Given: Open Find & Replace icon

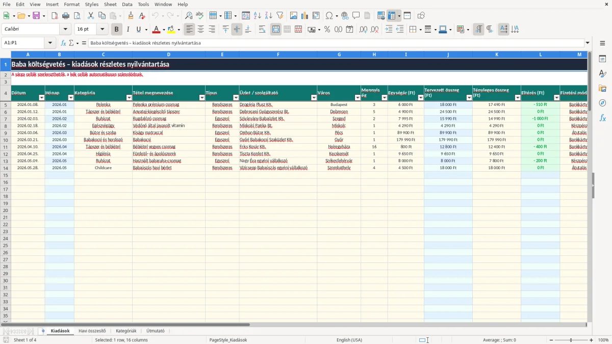Looking at the screenshot, I should click(x=189, y=16).
